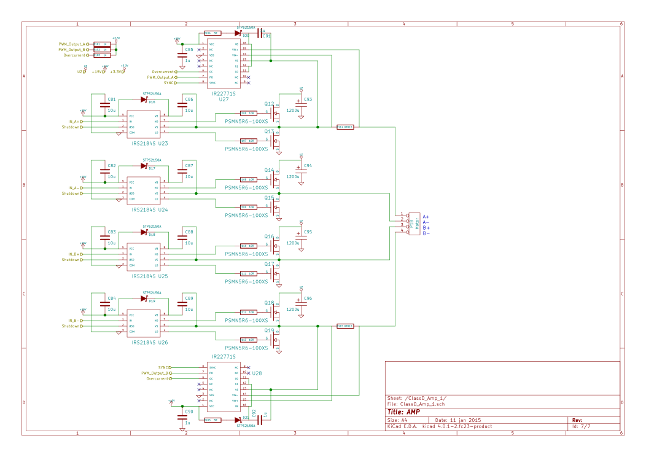Select MOSFET Q14 symbol
This screenshot has height=457, width=646.
[x=275, y=179]
